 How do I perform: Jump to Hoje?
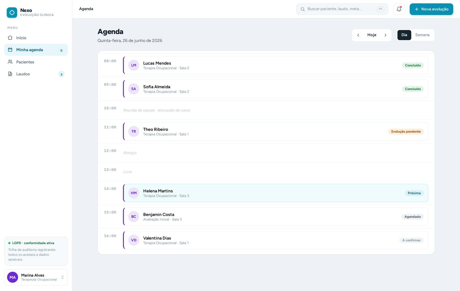tap(372, 35)
